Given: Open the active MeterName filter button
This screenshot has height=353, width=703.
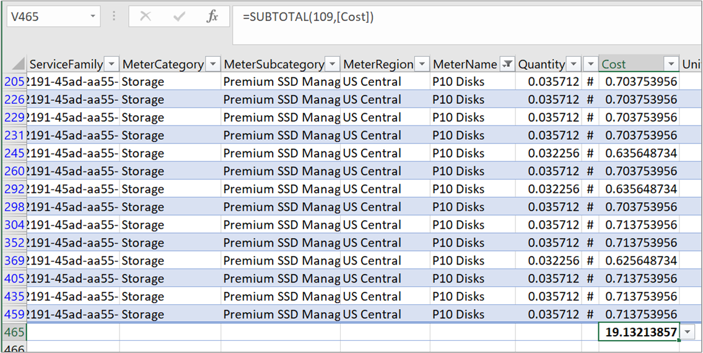Looking at the screenshot, I should point(507,64).
